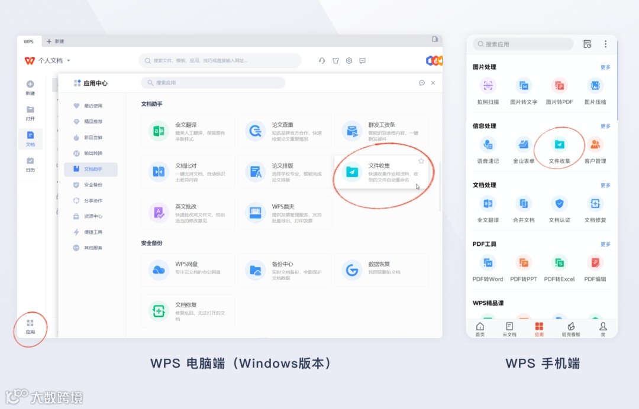Open 备份中心 tool card
Viewport: 639px width, 409px height.
click(285, 270)
